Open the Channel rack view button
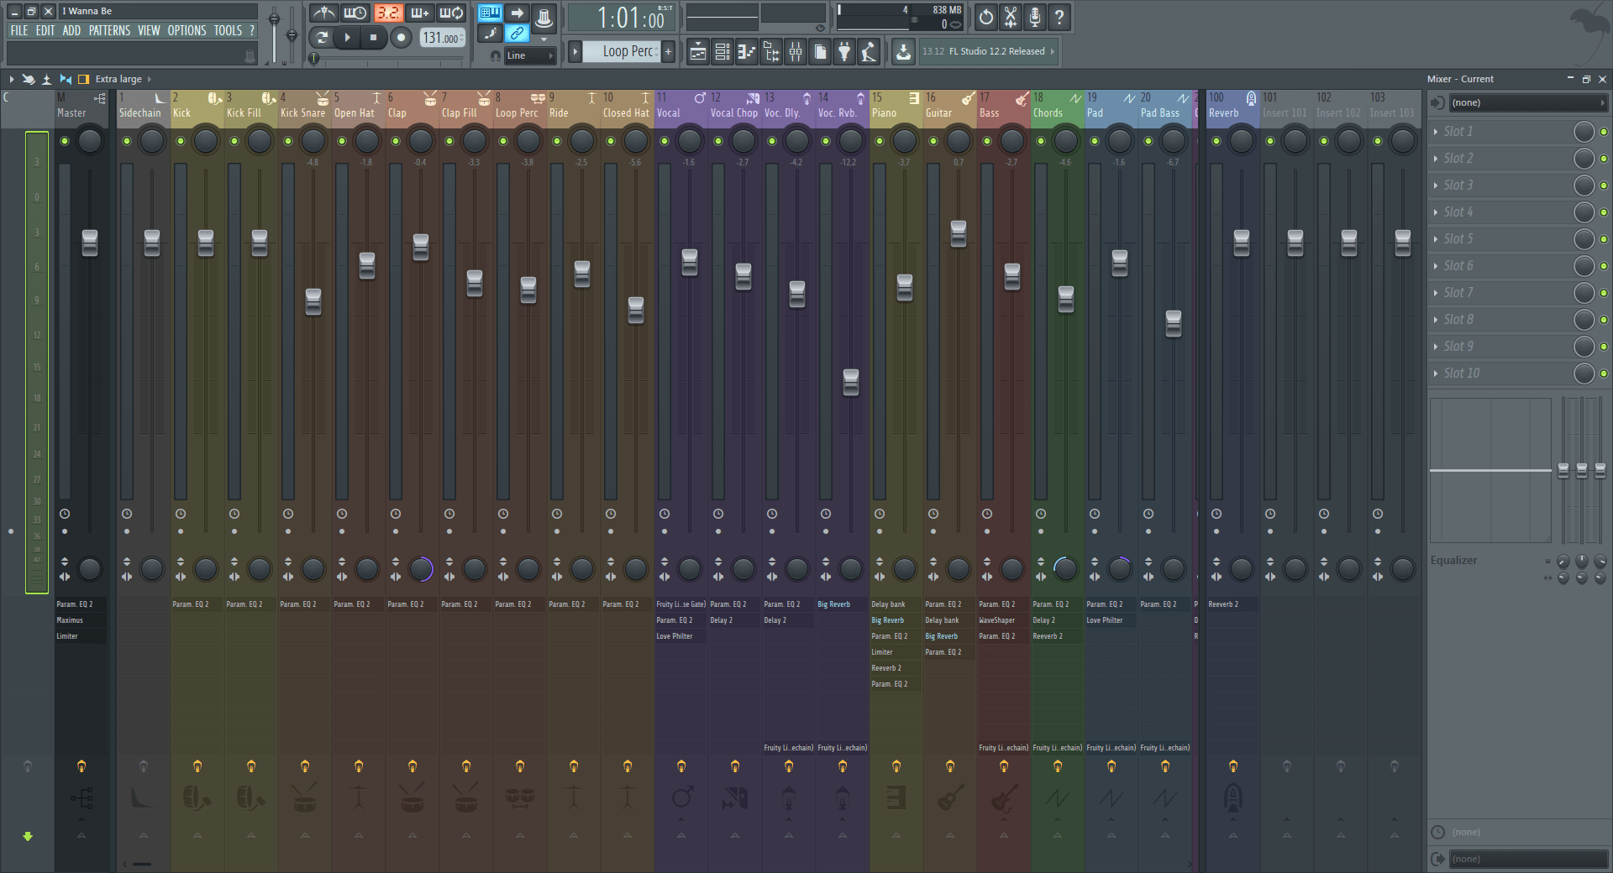1613x873 pixels. tap(722, 52)
